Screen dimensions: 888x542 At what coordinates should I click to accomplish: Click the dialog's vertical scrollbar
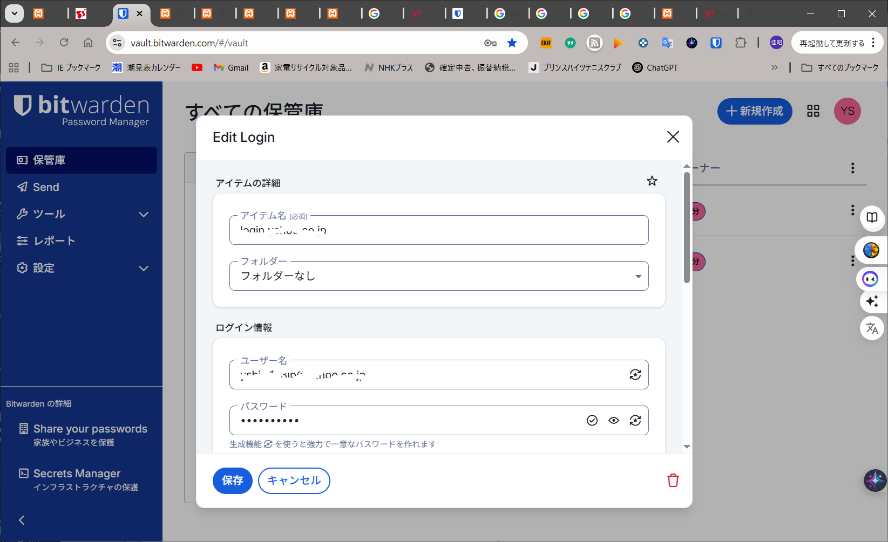[687, 228]
